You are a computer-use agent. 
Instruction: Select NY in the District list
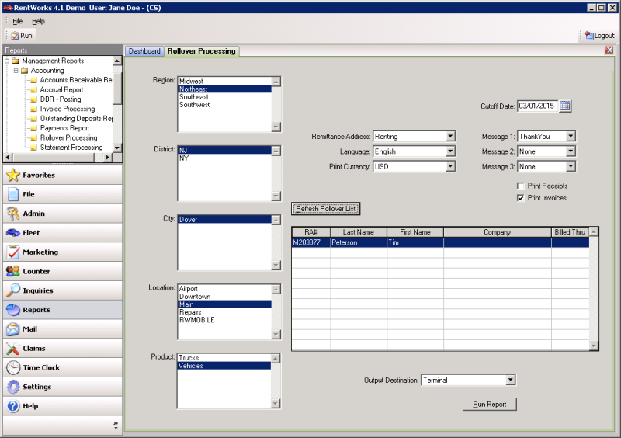(225, 158)
